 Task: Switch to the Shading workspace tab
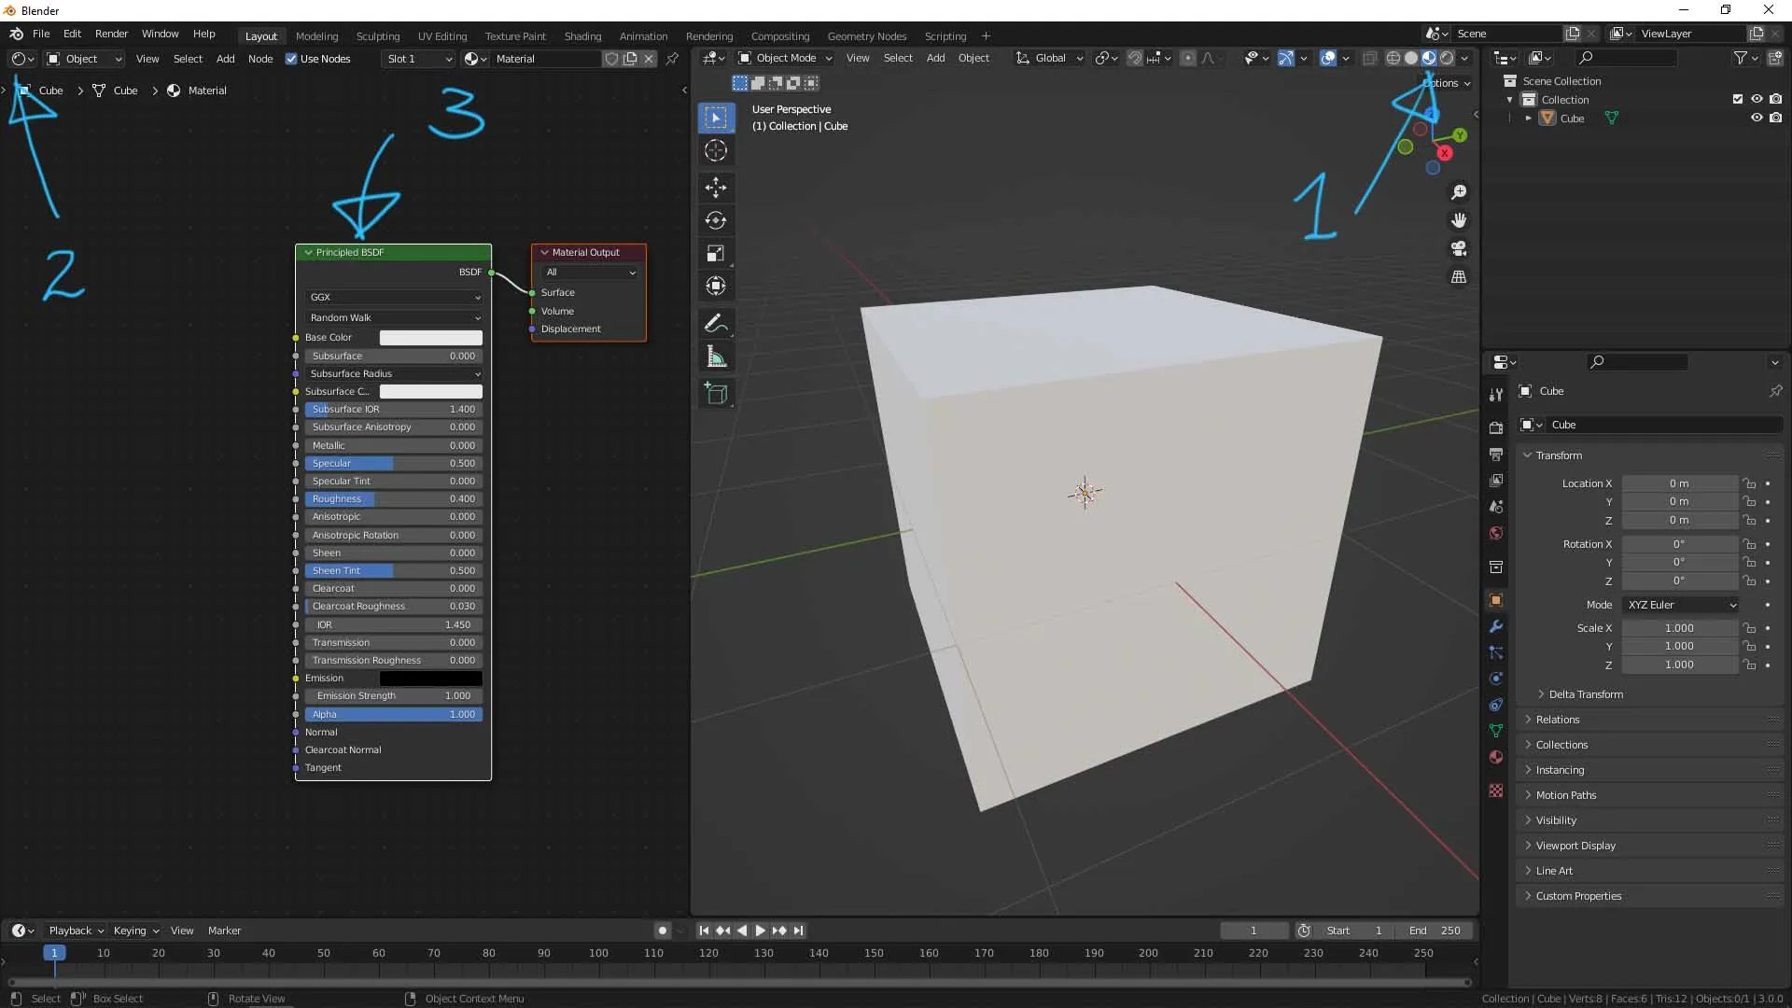[582, 36]
